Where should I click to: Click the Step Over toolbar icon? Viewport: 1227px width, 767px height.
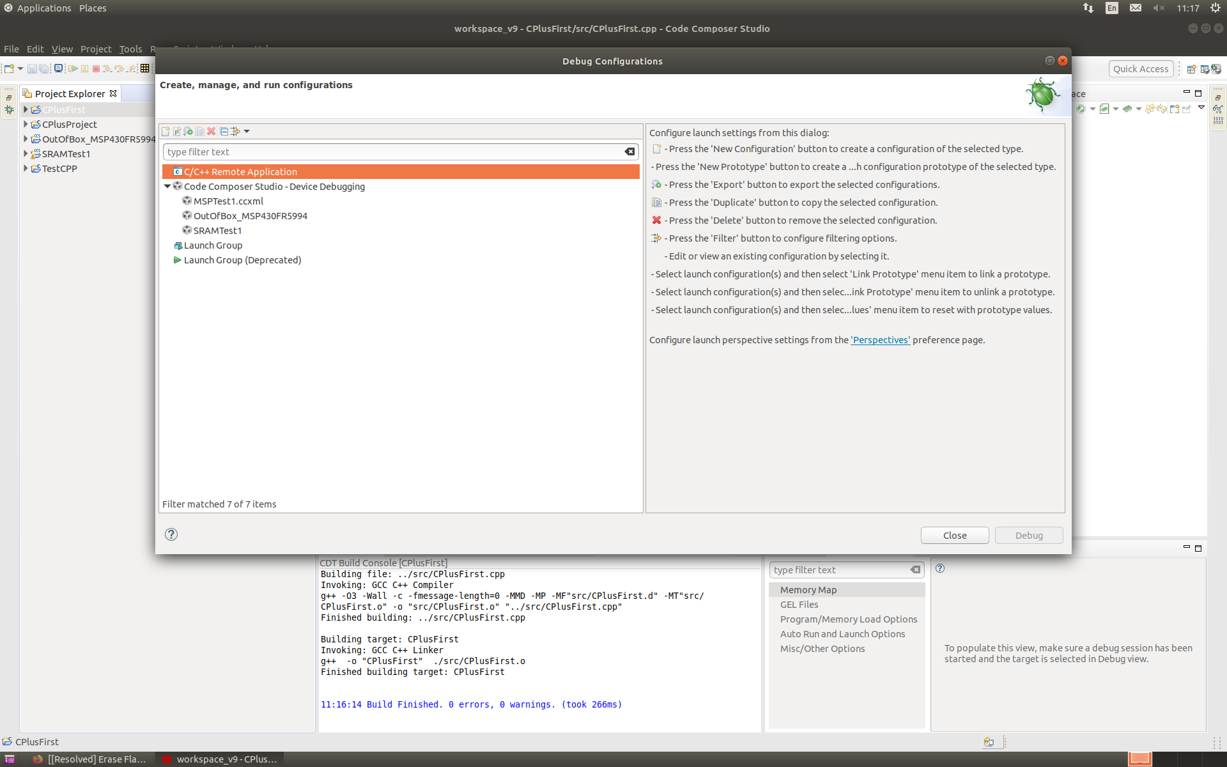[x=120, y=68]
